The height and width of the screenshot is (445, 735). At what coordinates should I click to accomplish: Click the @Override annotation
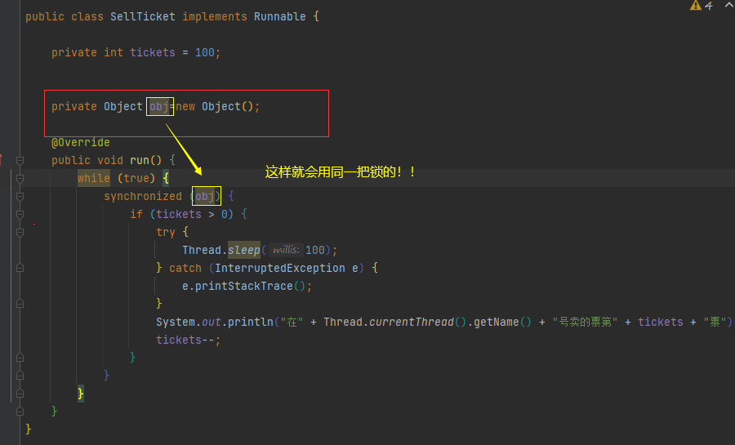(x=81, y=142)
